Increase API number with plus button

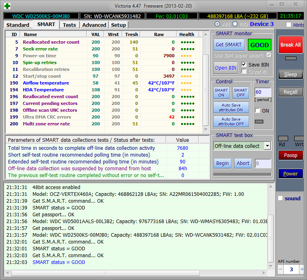[x=301, y=270]
